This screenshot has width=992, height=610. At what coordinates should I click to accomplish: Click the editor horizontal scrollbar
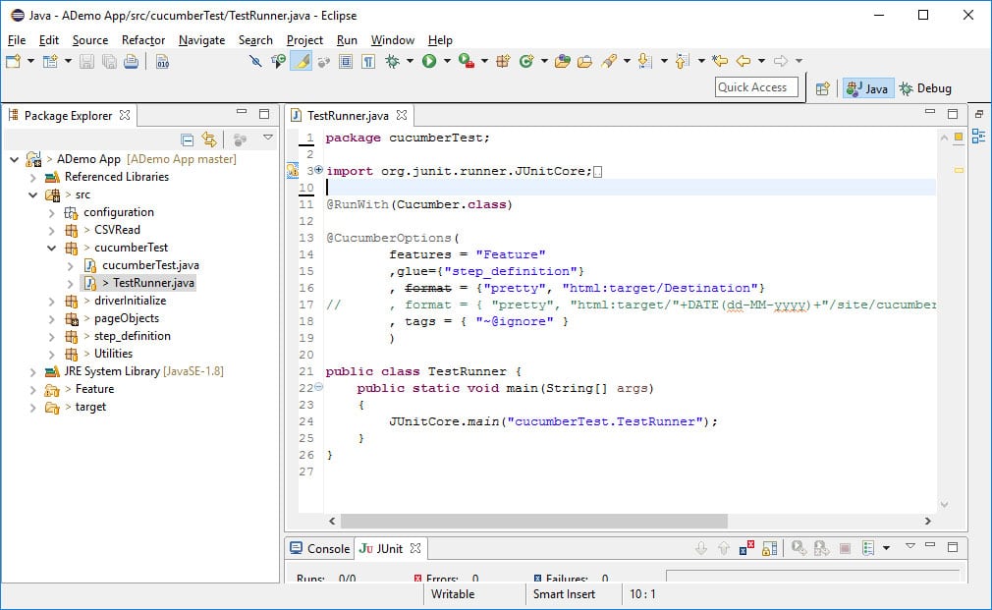point(534,521)
